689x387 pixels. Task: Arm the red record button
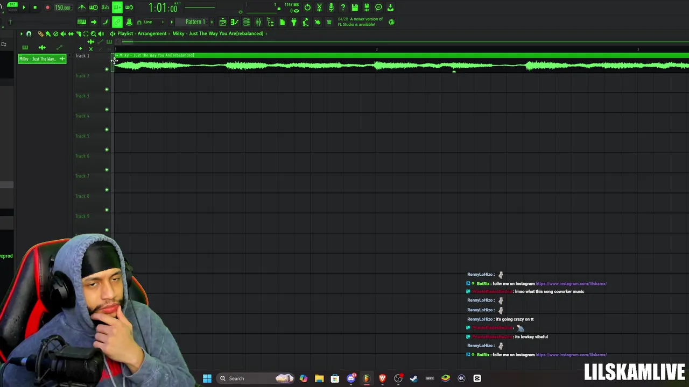(47, 8)
